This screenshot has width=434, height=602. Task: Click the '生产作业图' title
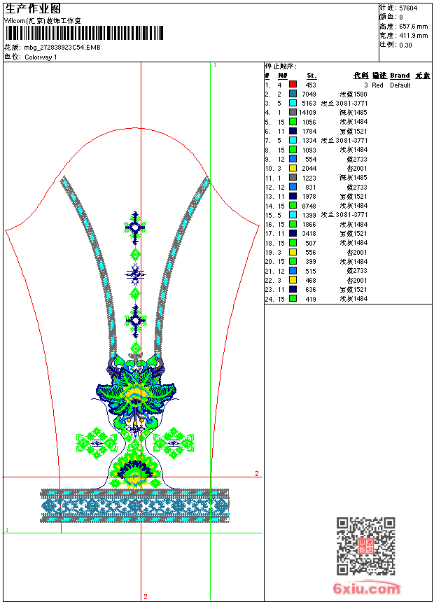point(33,9)
